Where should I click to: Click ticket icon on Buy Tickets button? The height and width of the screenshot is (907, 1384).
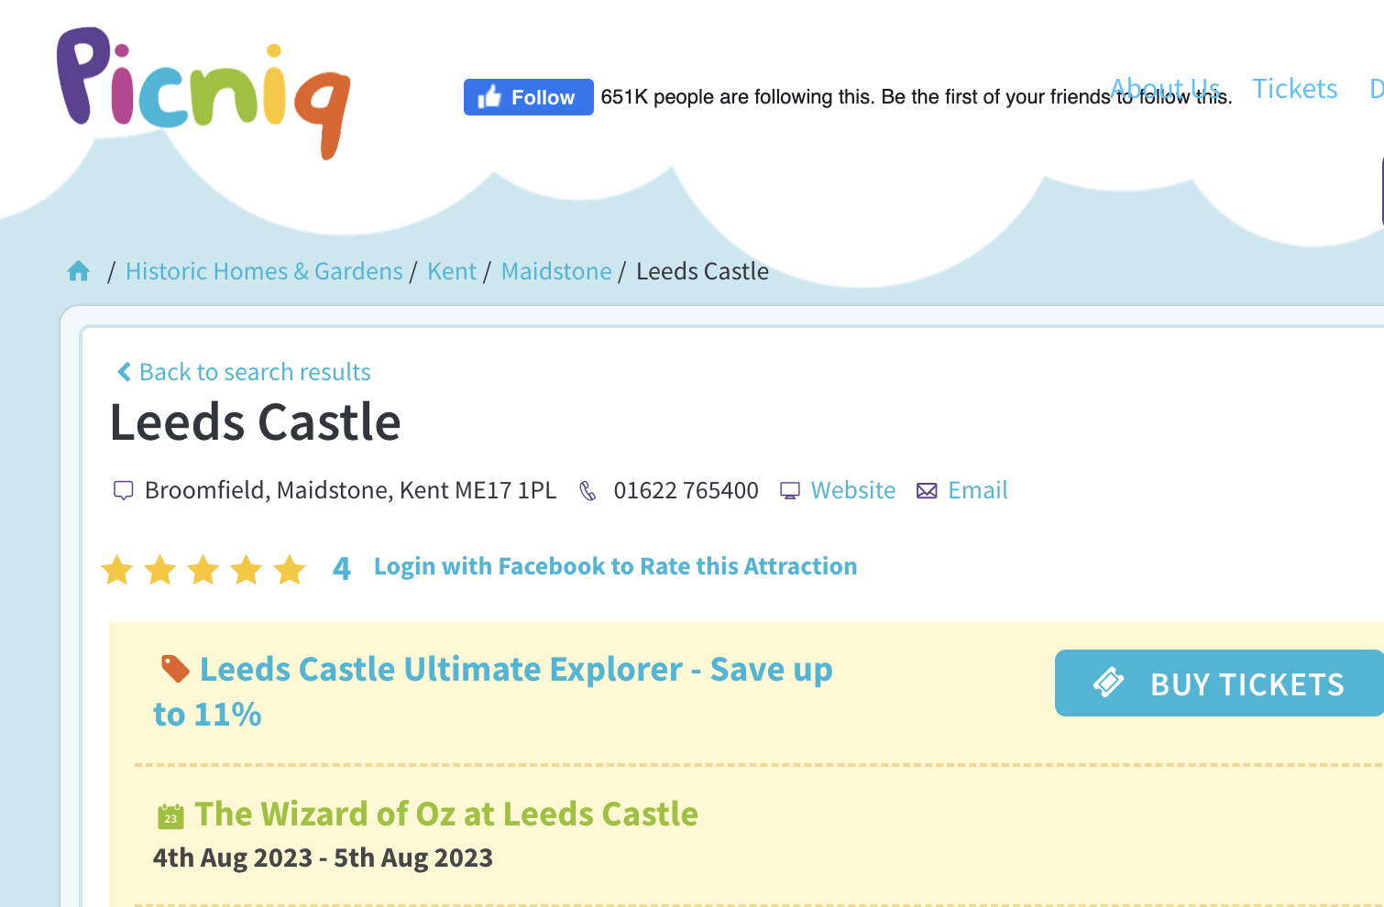(x=1109, y=683)
